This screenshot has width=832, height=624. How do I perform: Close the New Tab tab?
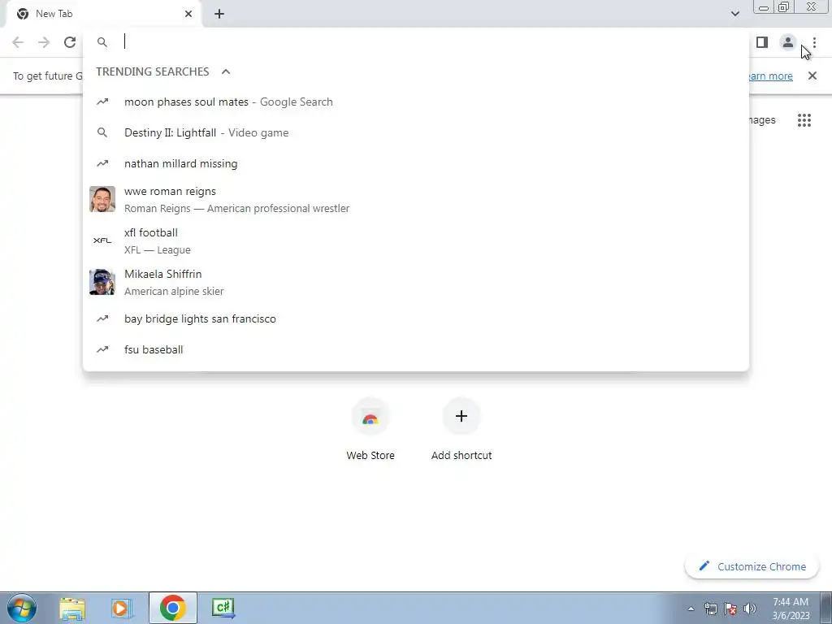(x=188, y=14)
